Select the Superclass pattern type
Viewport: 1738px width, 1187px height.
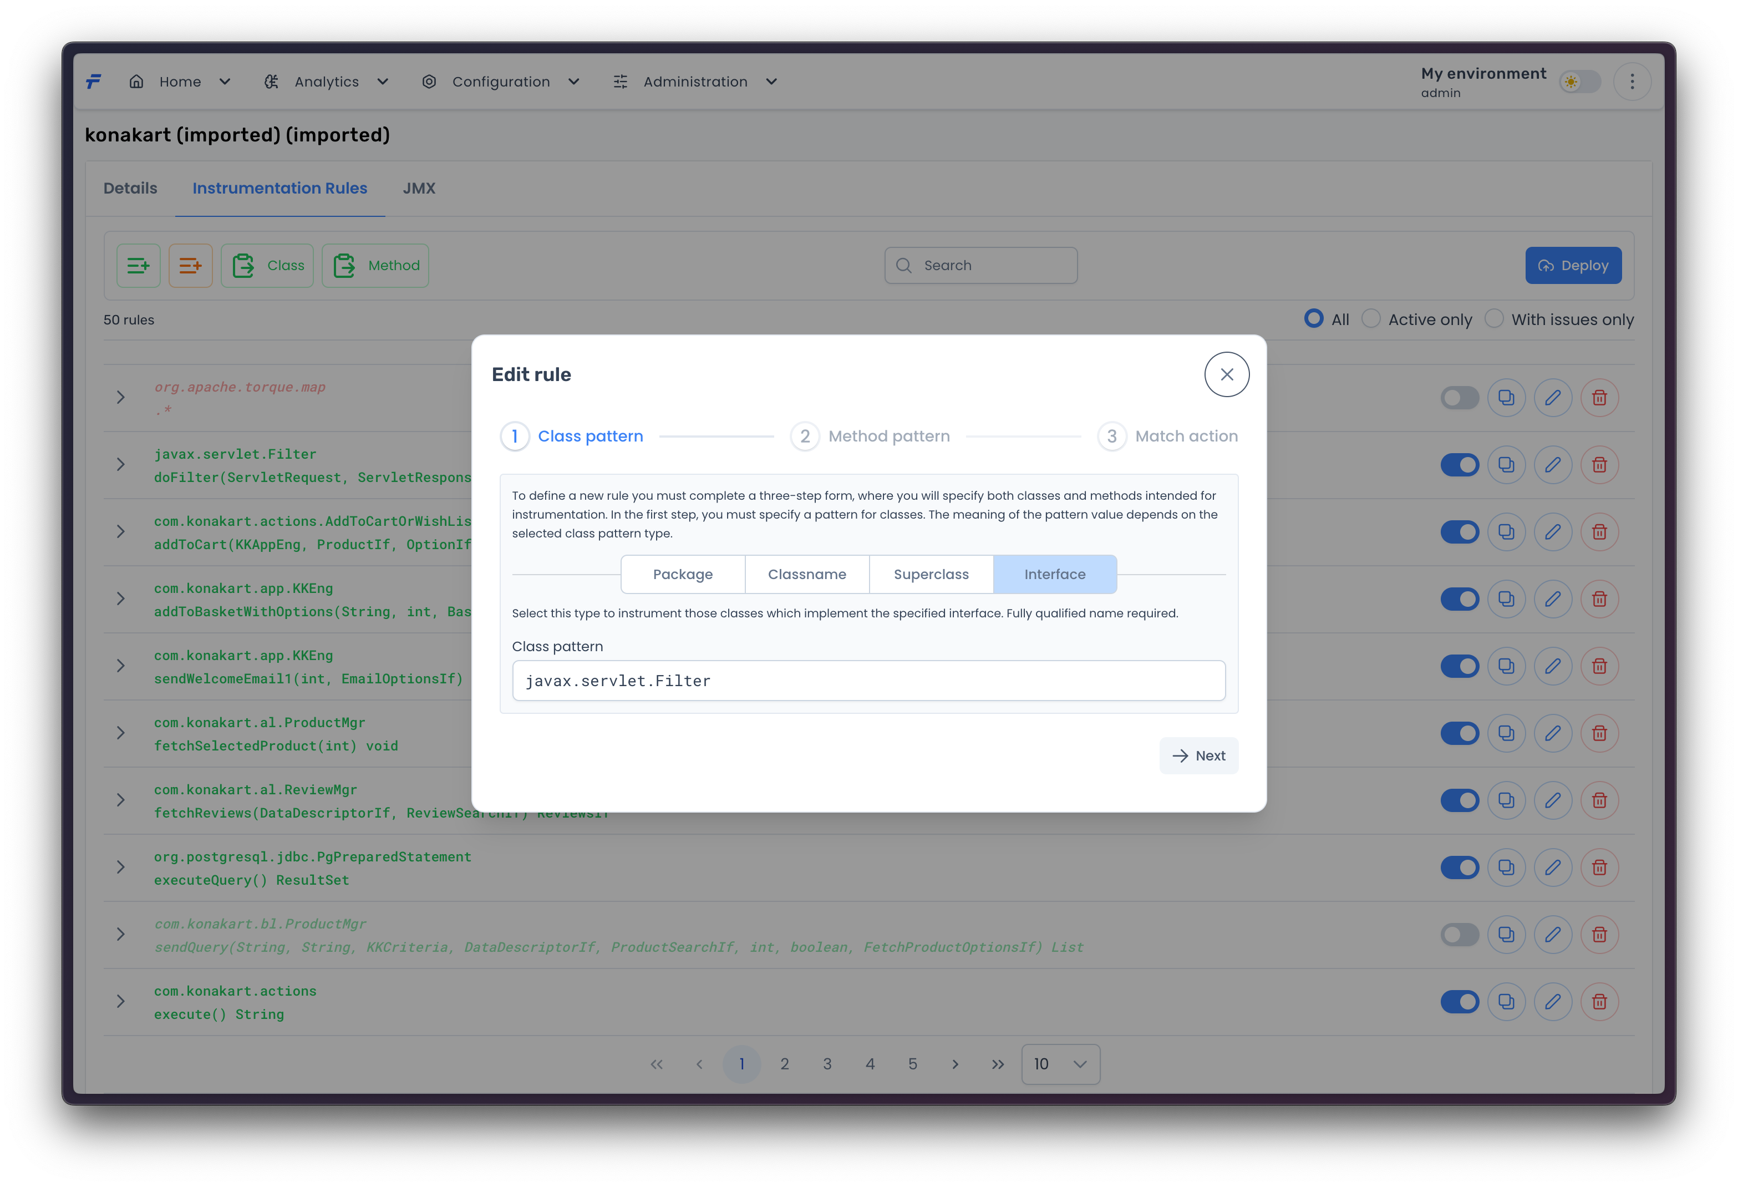(x=931, y=575)
